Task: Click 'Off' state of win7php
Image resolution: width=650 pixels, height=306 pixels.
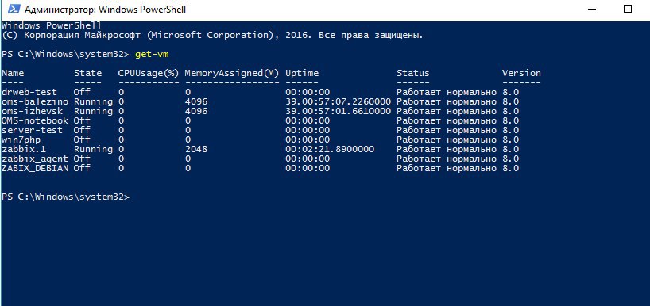Action: 82,140
